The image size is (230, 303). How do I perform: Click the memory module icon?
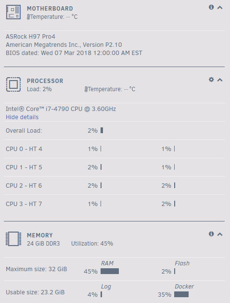click(x=13, y=239)
